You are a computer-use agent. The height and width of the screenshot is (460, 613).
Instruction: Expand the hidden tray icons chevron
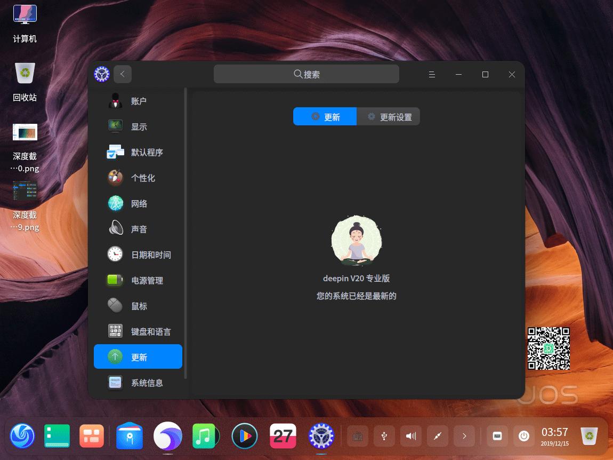pos(464,436)
